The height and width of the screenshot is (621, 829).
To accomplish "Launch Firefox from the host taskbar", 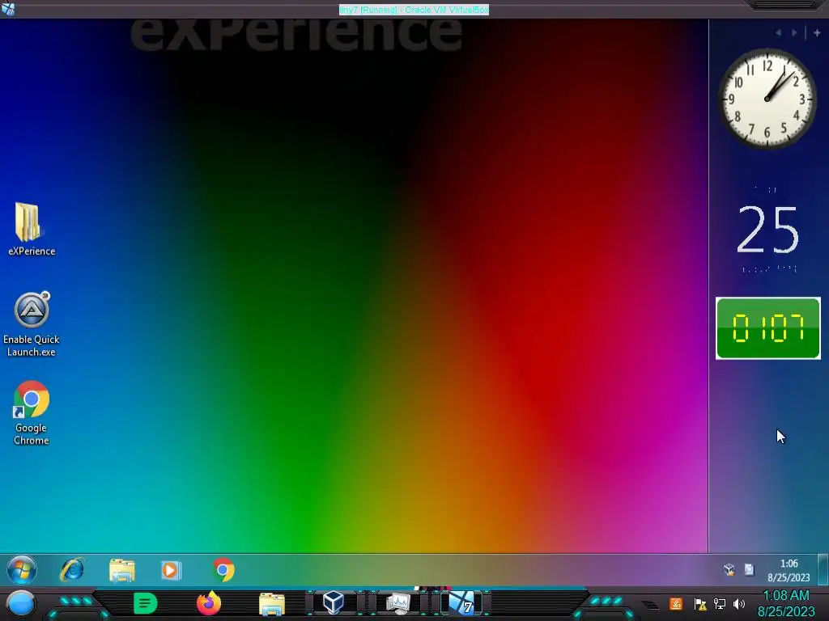I will pyautogui.click(x=209, y=603).
